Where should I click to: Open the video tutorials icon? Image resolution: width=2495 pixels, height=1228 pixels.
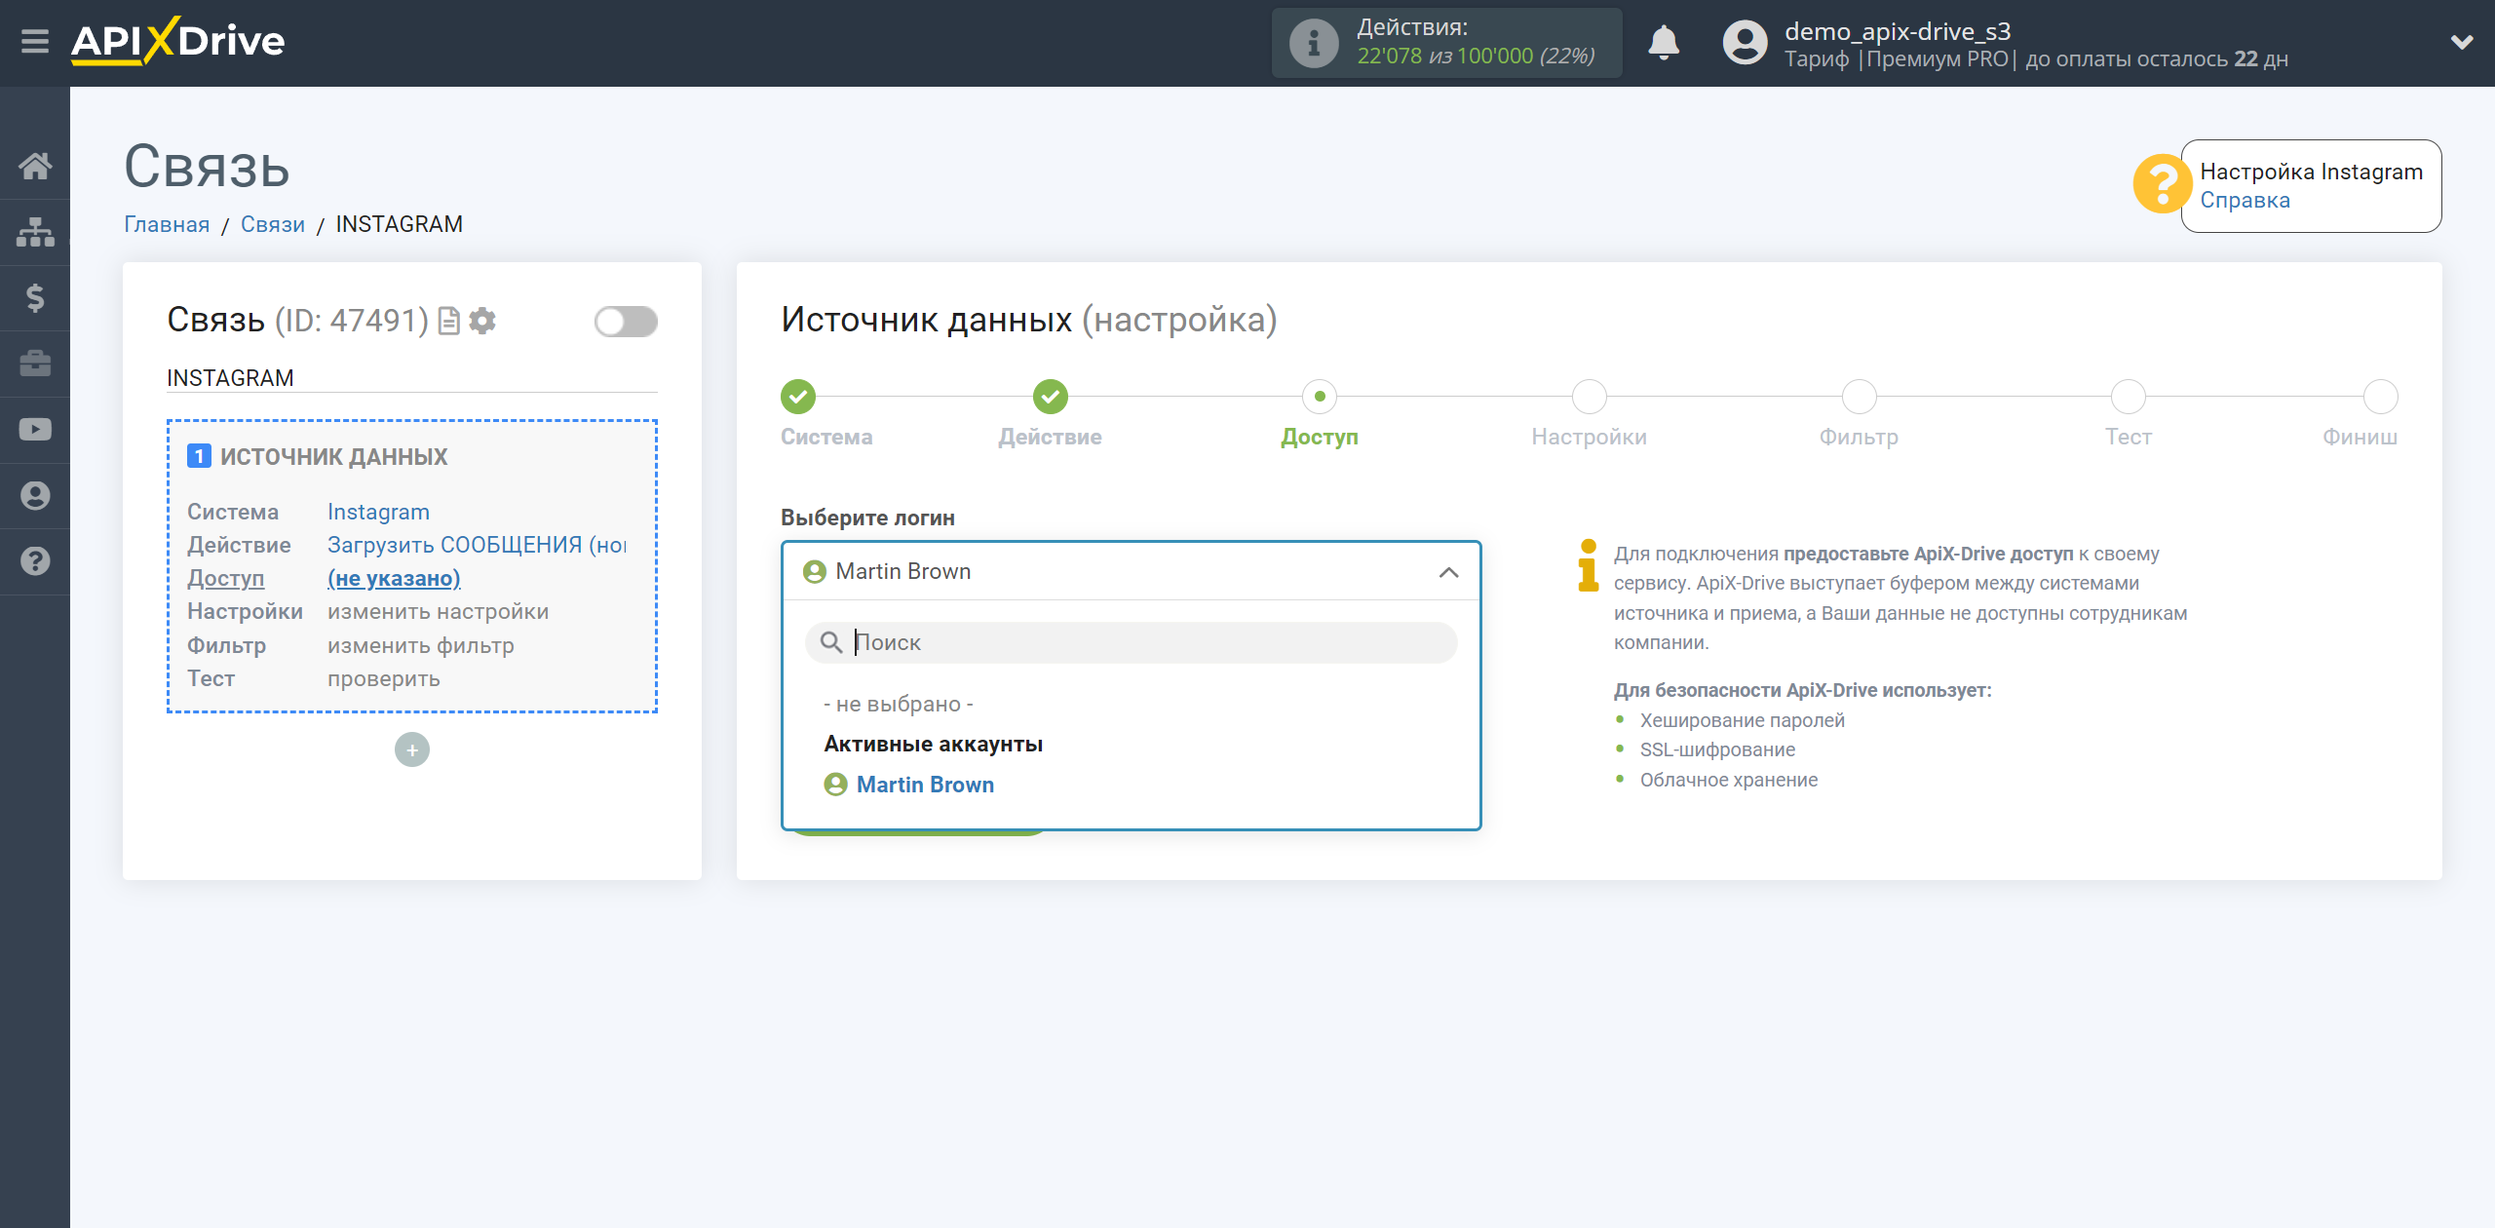[x=35, y=430]
